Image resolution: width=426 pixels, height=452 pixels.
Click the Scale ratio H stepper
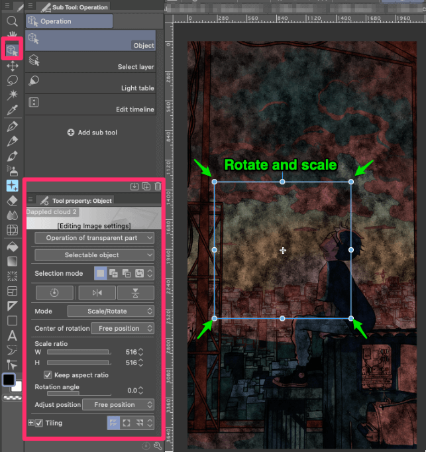pyautogui.click(x=140, y=363)
